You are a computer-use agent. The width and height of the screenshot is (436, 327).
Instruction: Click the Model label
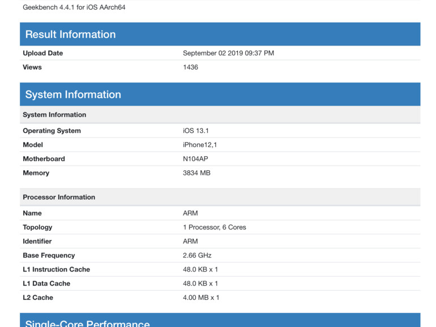[x=33, y=145]
